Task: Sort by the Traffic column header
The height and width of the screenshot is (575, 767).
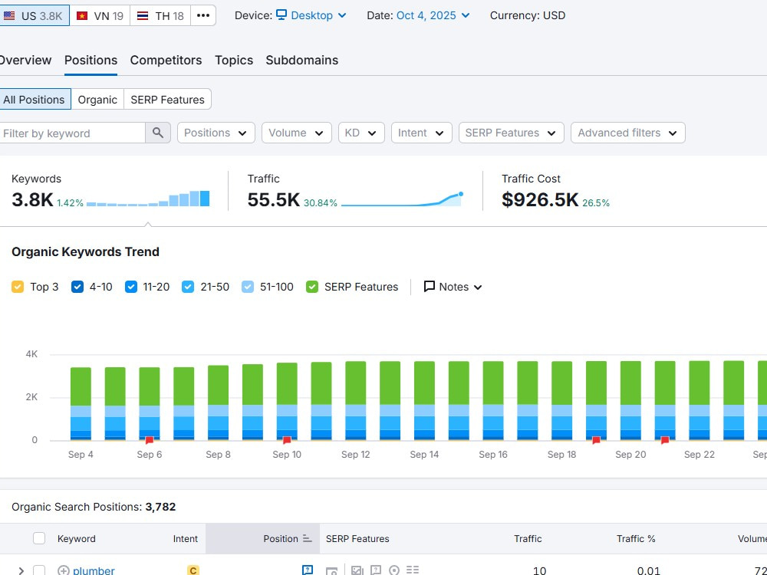Action: tap(528, 538)
